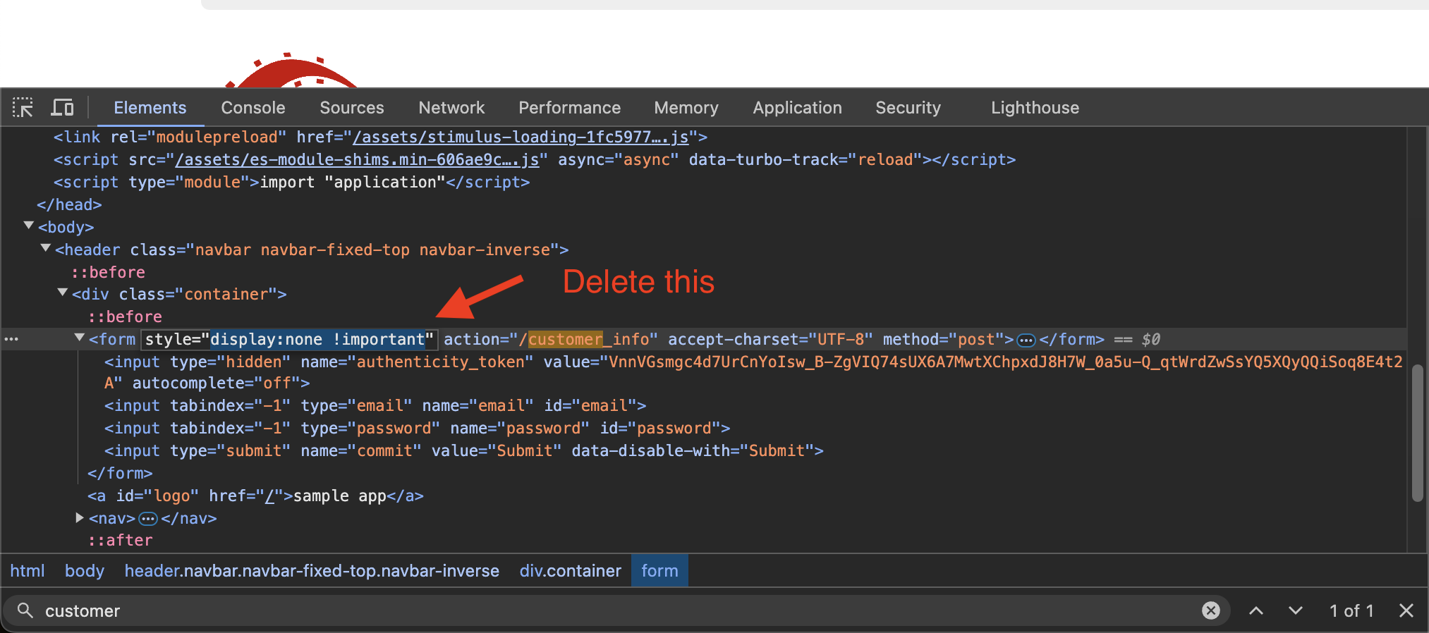Select body in the breadcrumb bar
The width and height of the screenshot is (1429, 633).
85,571
